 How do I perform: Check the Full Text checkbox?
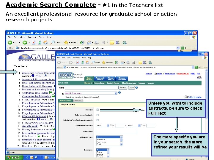click(97, 110)
